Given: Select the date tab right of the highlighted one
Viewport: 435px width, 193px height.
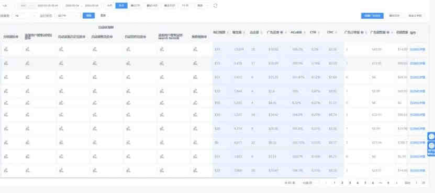Looking at the screenshot, I should [x=135, y=6].
